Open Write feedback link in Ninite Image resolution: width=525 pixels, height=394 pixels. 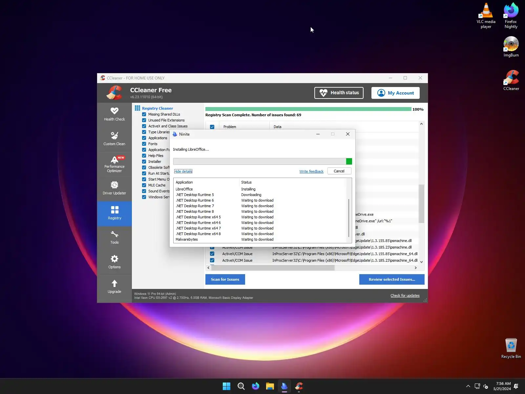click(311, 171)
